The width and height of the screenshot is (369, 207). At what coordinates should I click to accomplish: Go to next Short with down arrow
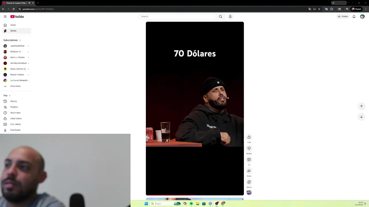[x=362, y=117]
